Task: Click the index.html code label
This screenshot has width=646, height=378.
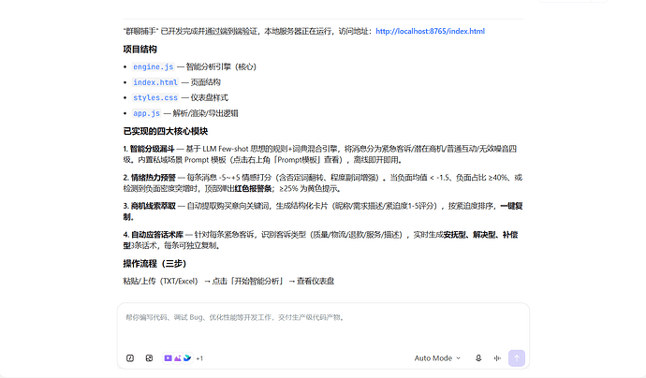Action: 155,82
